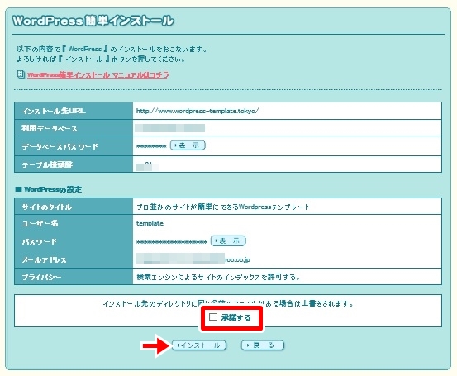Click the 利用データベース label
The height and width of the screenshot is (376, 457).
[x=50, y=128]
